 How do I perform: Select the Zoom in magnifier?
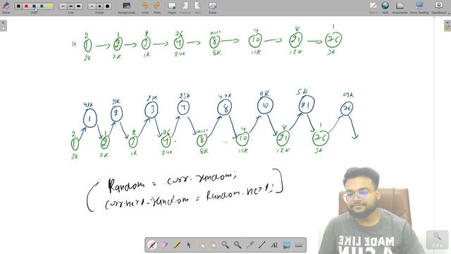click(225, 245)
